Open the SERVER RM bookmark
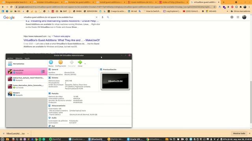This screenshot has height=141, width=252. pyautogui.click(x=91, y=11)
